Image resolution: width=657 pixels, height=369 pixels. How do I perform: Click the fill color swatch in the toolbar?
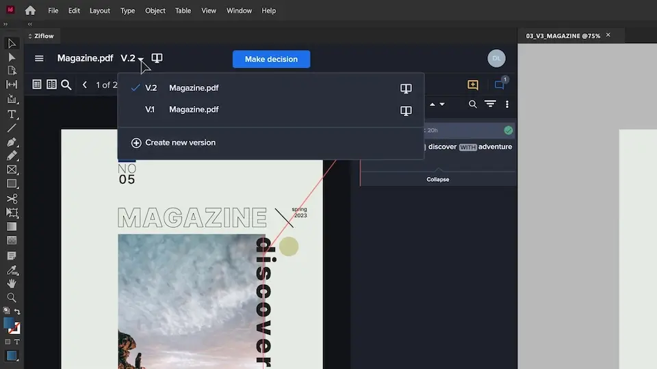click(9, 323)
